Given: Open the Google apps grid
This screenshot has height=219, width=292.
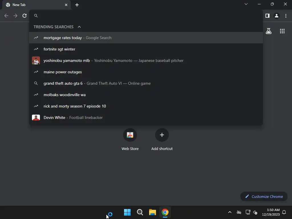Looking at the screenshot, I should 282,31.
